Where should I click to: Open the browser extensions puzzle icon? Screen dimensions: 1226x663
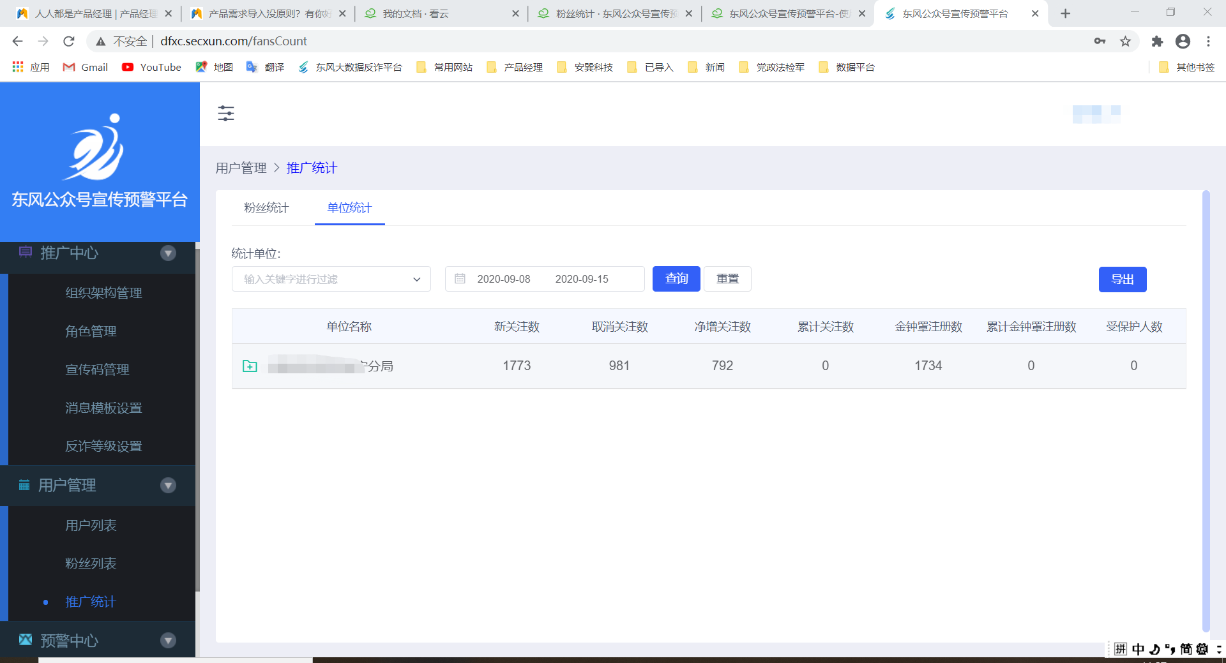point(1157,41)
